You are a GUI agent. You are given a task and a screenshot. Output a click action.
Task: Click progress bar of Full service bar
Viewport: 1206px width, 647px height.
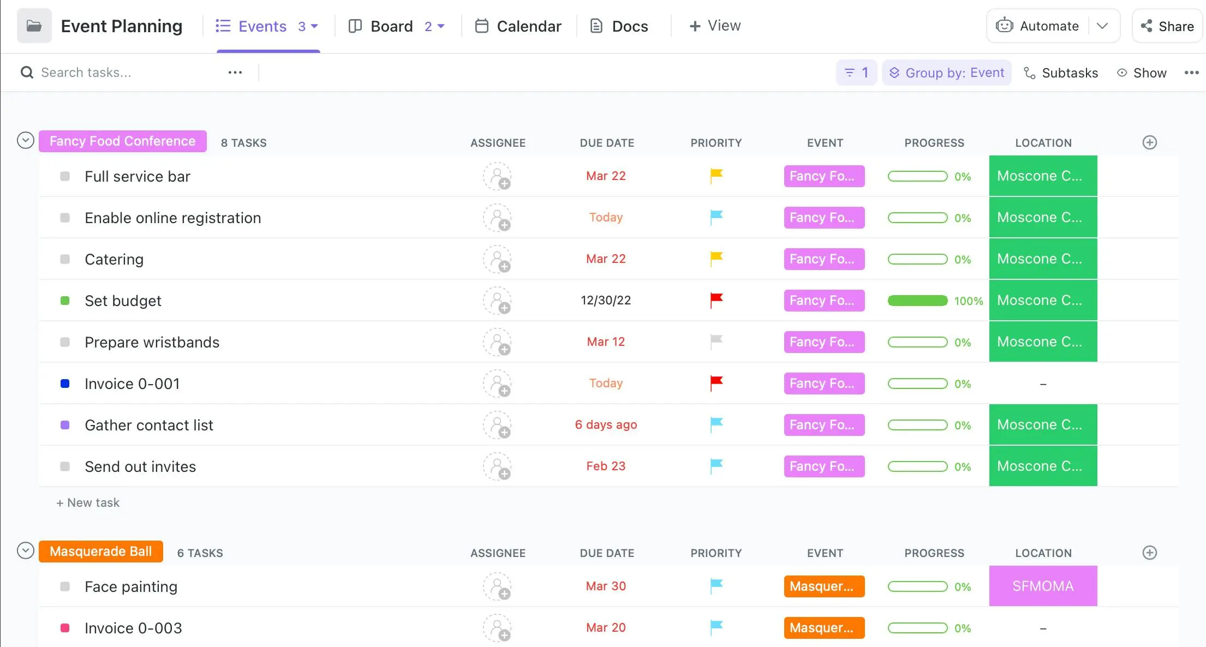coord(918,176)
